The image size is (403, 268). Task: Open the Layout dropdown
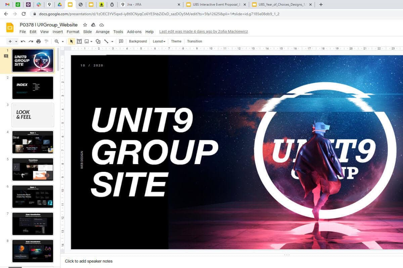pyautogui.click(x=159, y=41)
